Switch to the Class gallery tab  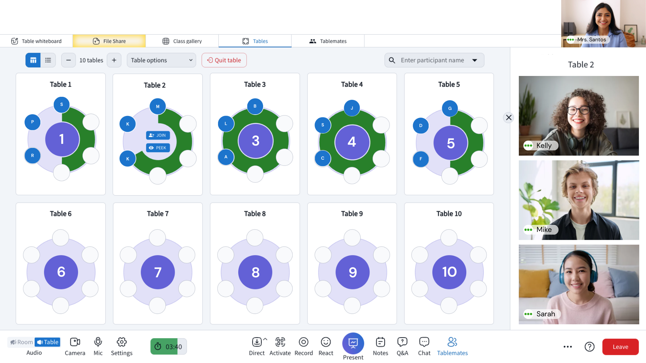click(182, 41)
